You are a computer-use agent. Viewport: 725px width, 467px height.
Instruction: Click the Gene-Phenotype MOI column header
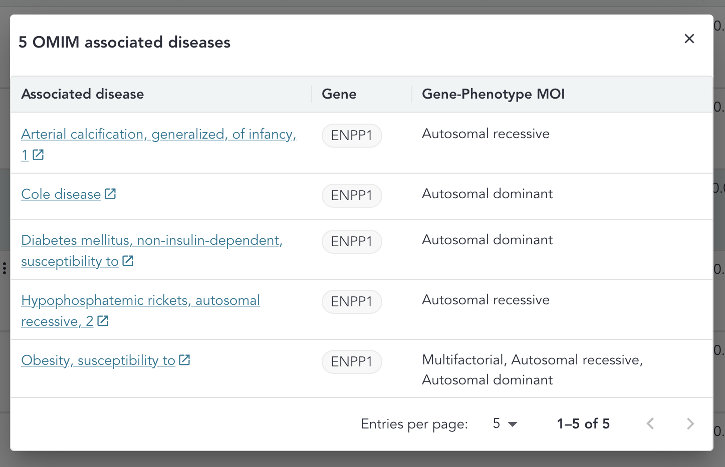click(493, 94)
